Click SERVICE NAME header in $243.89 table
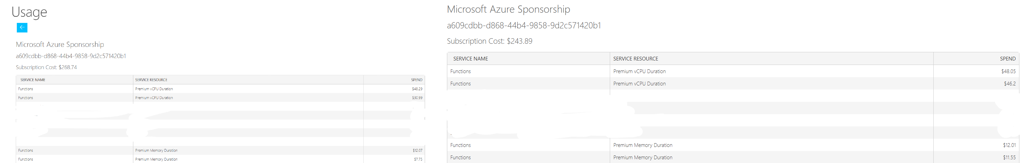 click(x=471, y=58)
